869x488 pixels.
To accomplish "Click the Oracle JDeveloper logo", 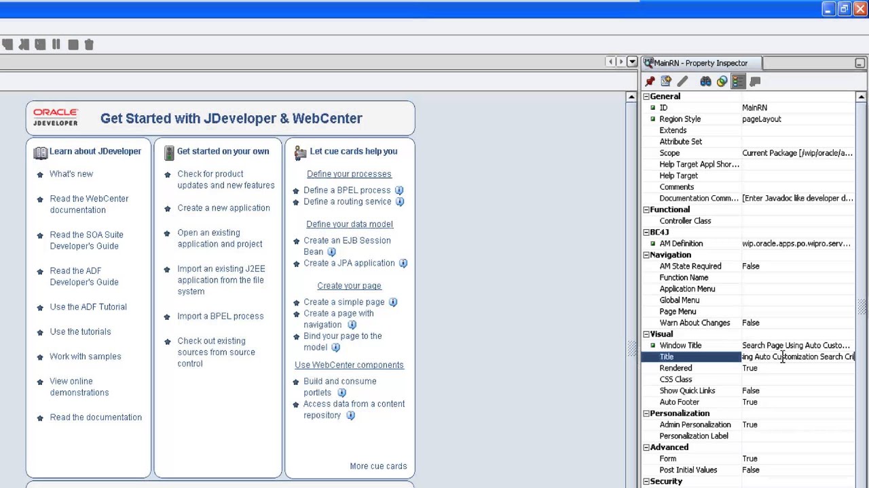I will (56, 117).
